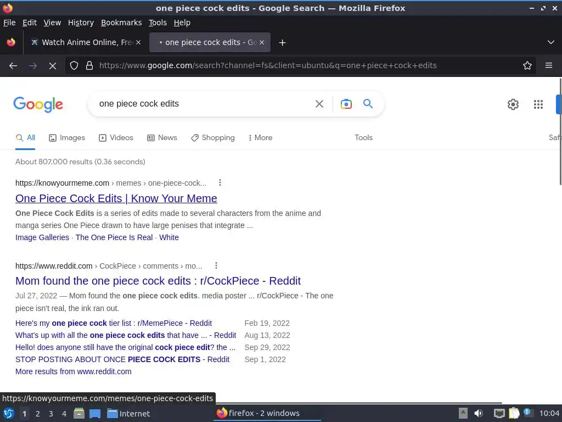Switch to workspace 4

[x=64, y=414]
